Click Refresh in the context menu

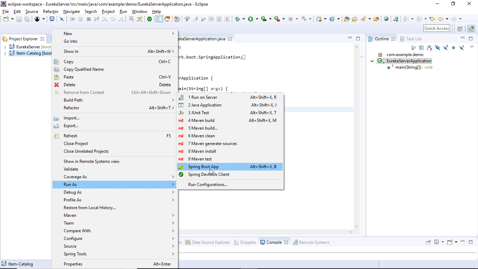tap(115, 136)
